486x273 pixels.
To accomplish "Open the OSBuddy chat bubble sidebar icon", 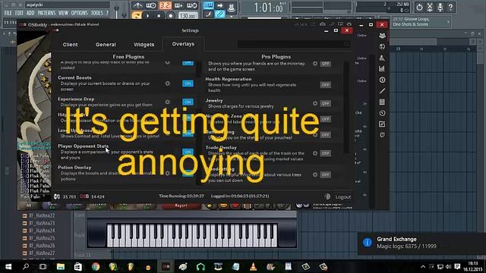I will click(382, 135).
